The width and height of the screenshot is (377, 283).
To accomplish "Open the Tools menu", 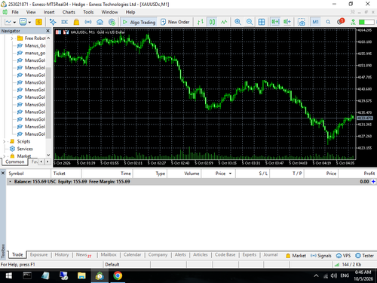I will (88, 12).
